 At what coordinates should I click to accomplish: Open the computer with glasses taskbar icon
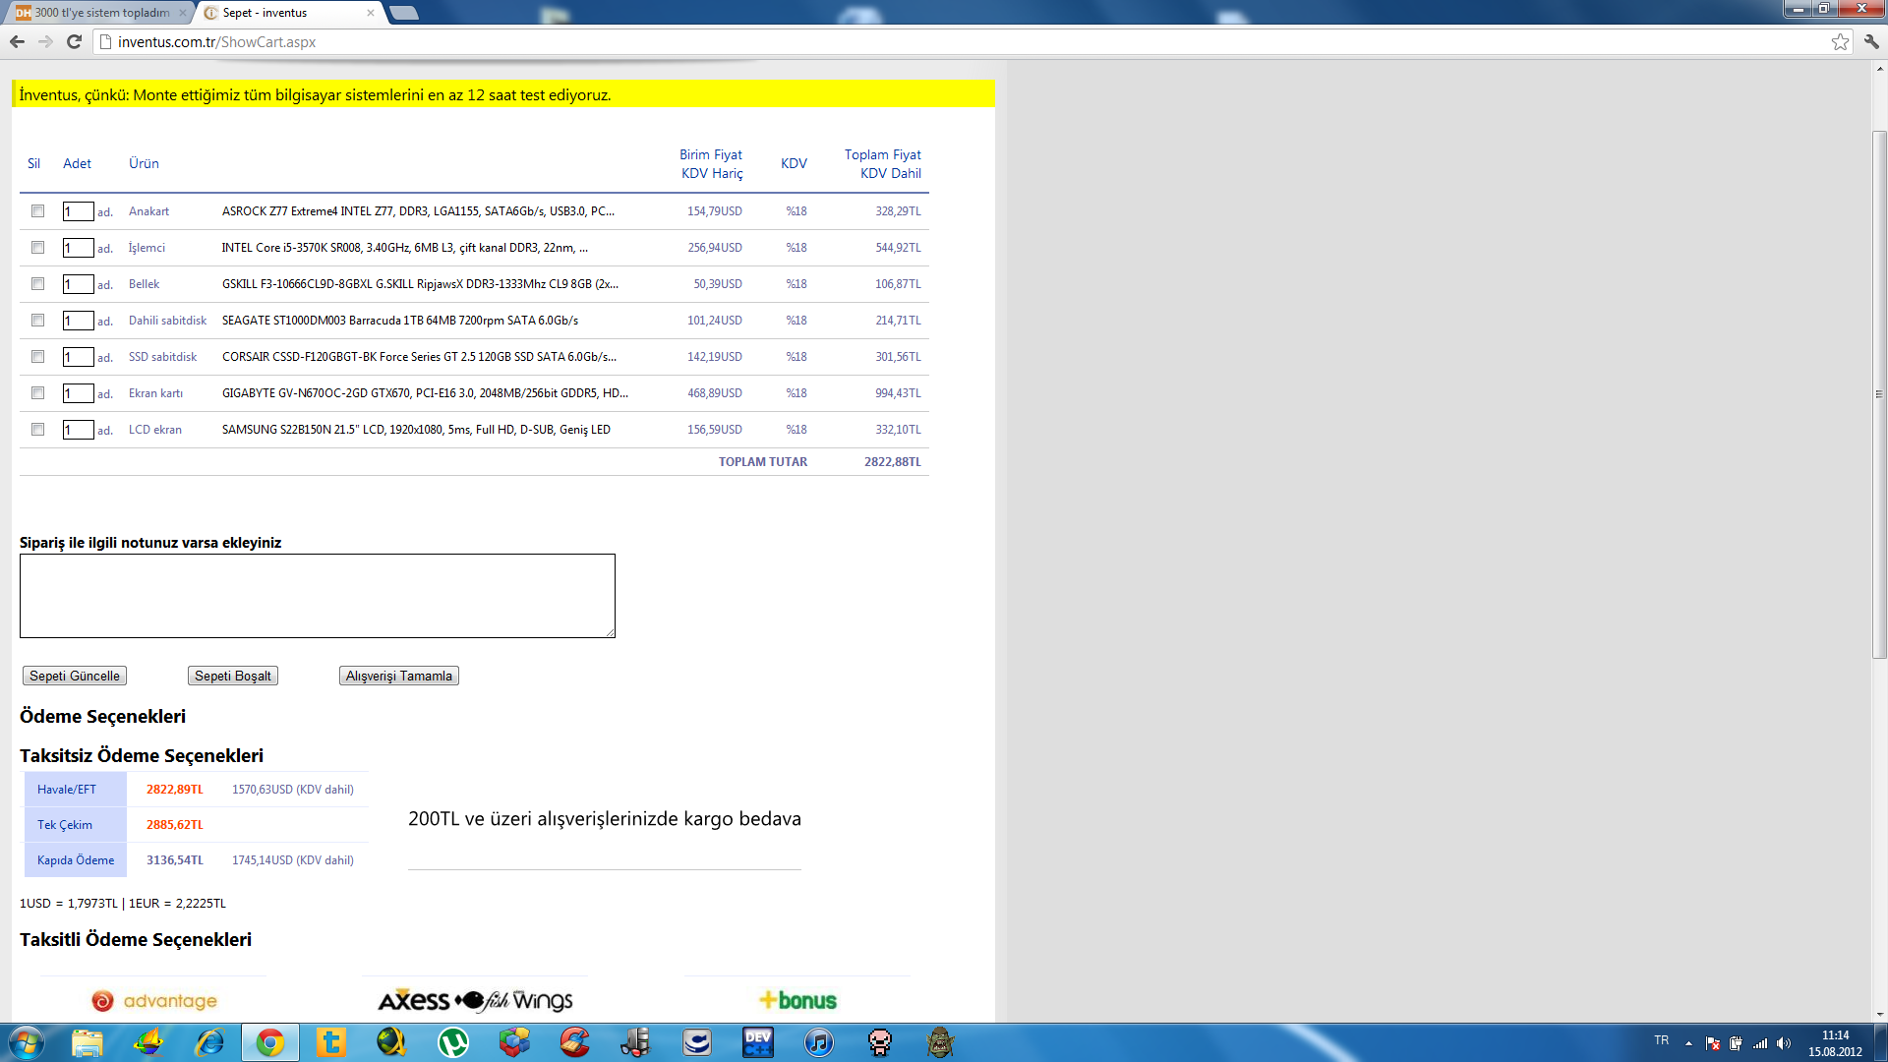coord(636,1042)
